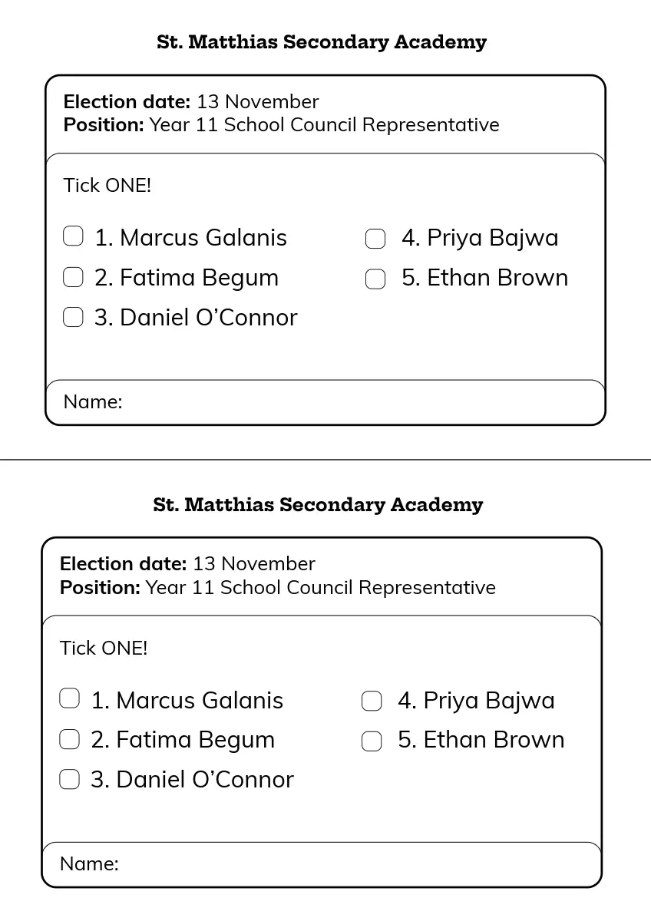Click the Position line on upper ballot

coord(281,124)
